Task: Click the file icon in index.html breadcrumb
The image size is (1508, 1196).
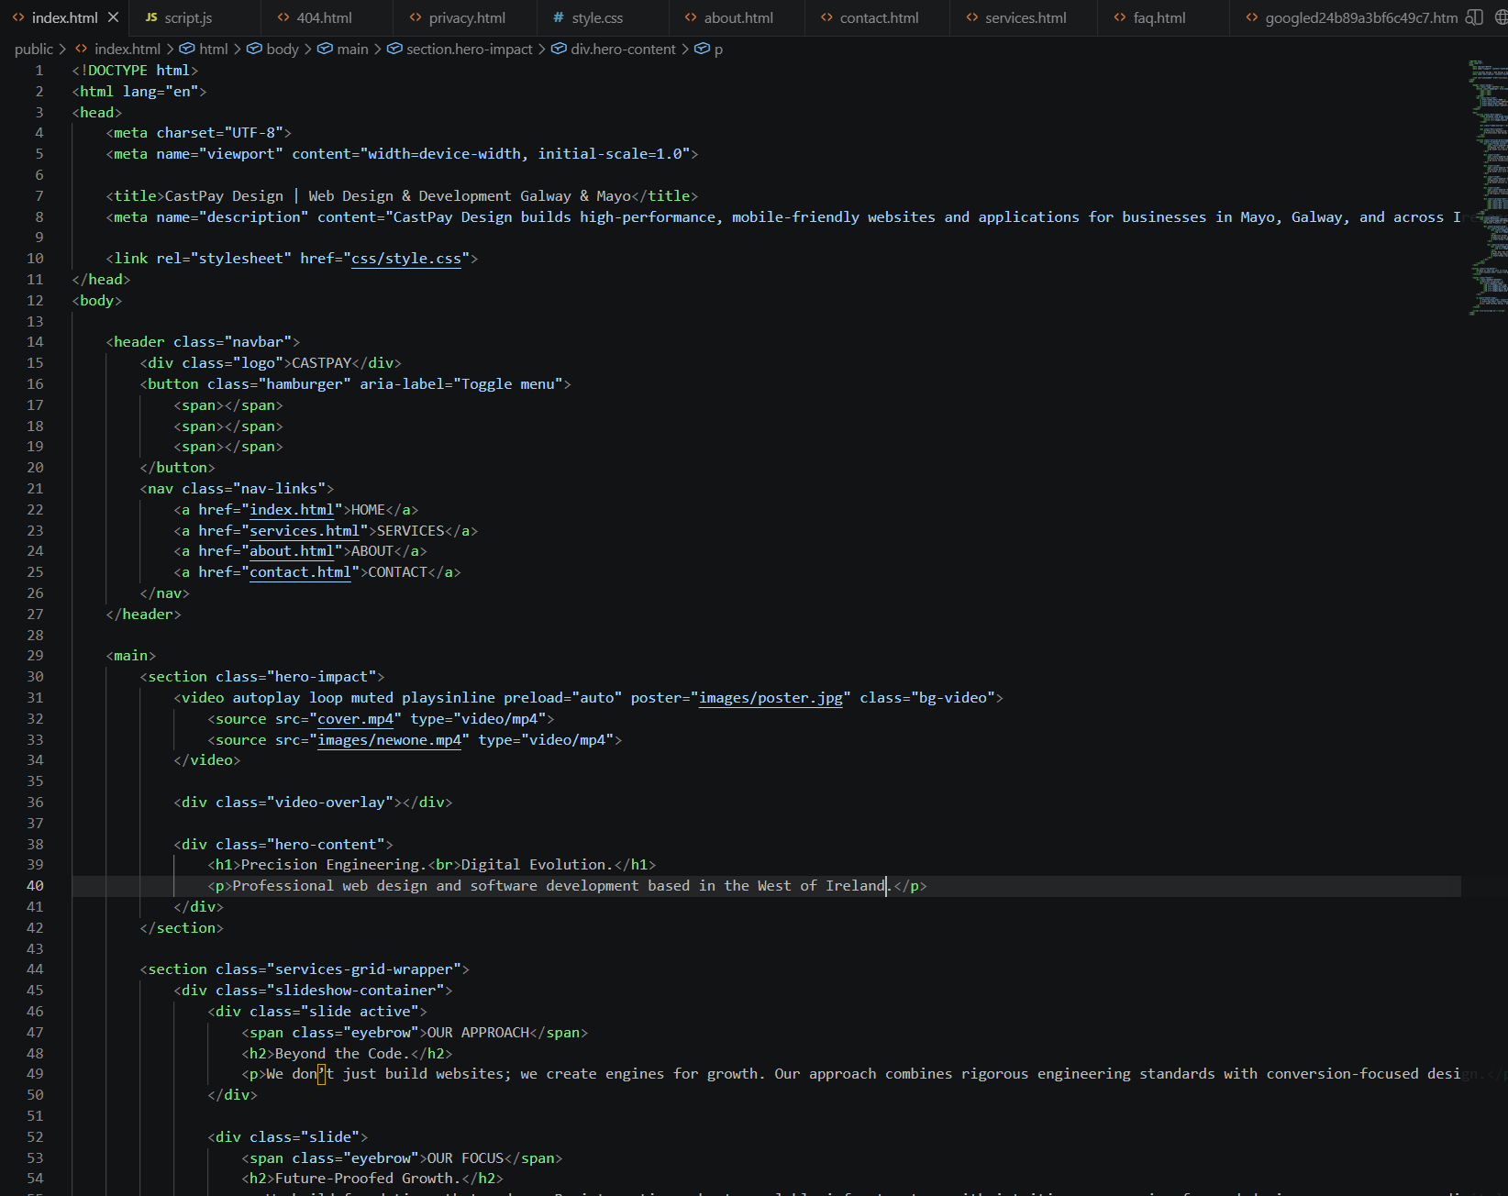Action: coord(81,49)
